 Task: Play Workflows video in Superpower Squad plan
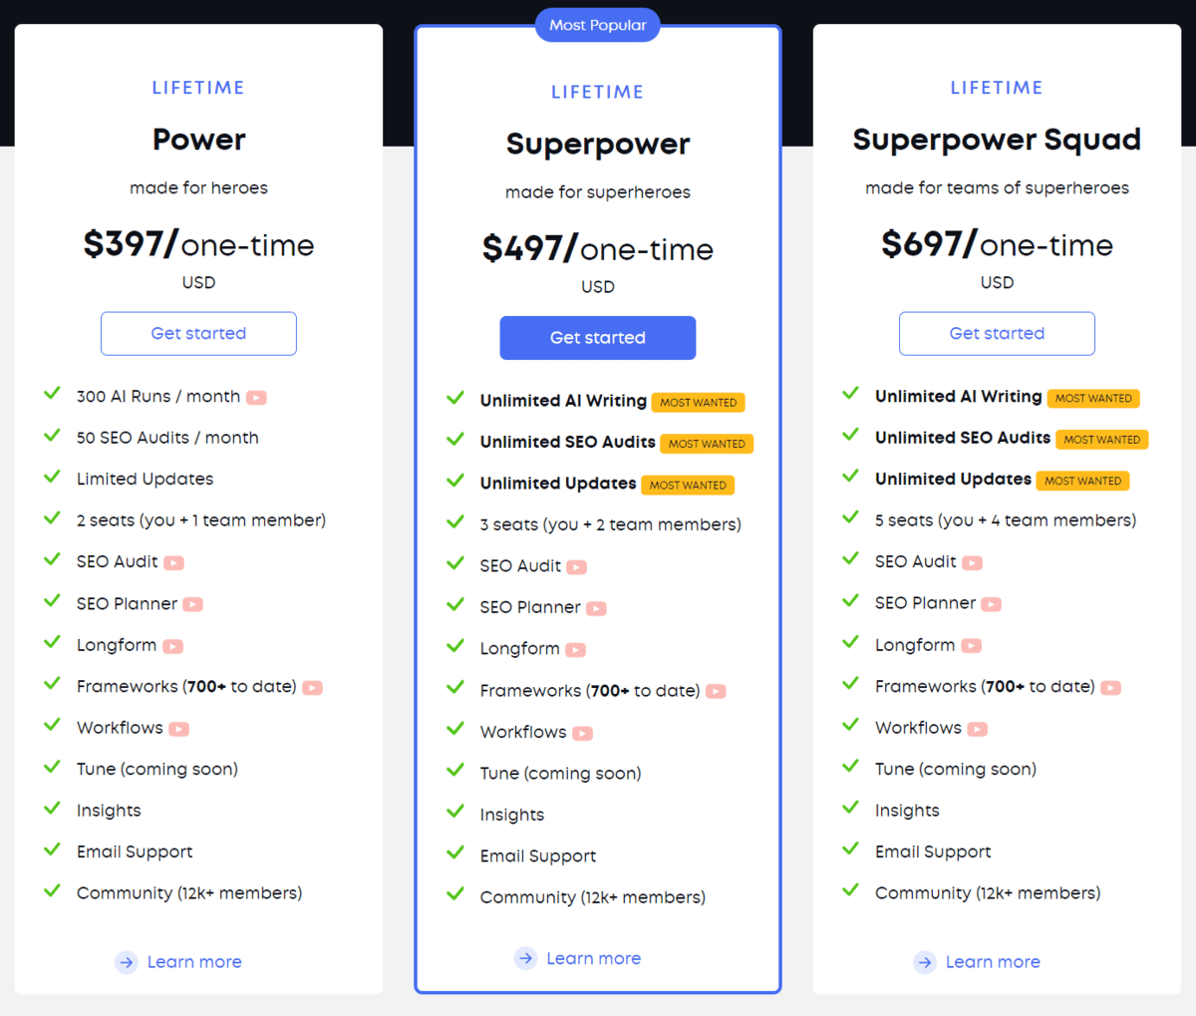coord(978,729)
